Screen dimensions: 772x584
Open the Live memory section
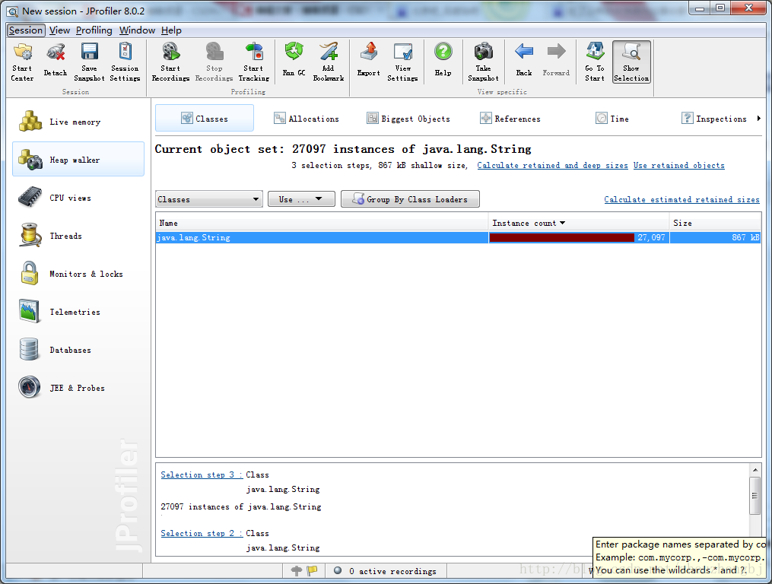click(x=78, y=122)
